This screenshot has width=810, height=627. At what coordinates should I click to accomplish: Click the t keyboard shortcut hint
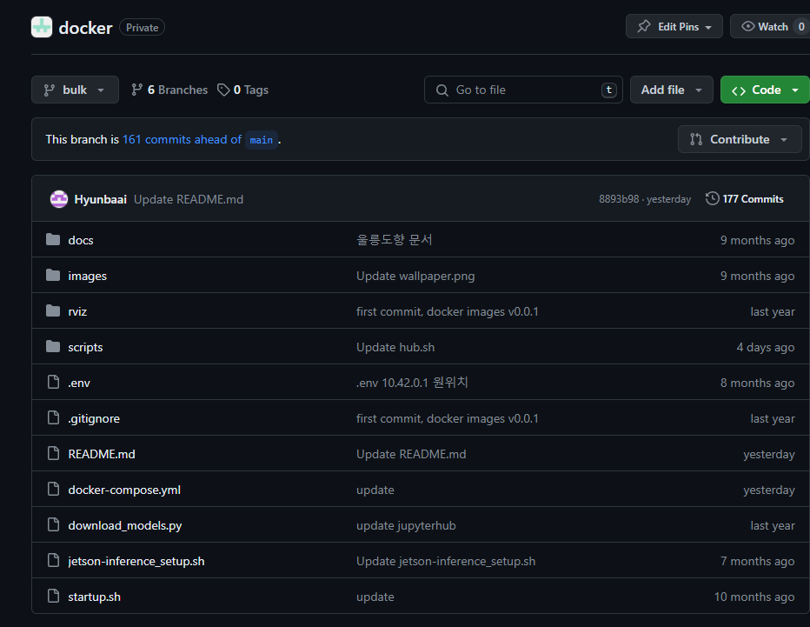[609, 90]
